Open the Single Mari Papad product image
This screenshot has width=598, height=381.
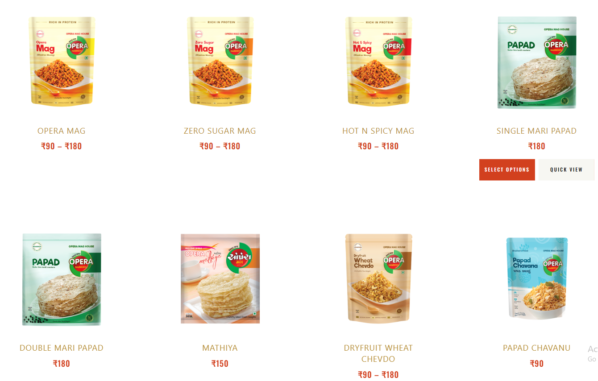[537, 62]
